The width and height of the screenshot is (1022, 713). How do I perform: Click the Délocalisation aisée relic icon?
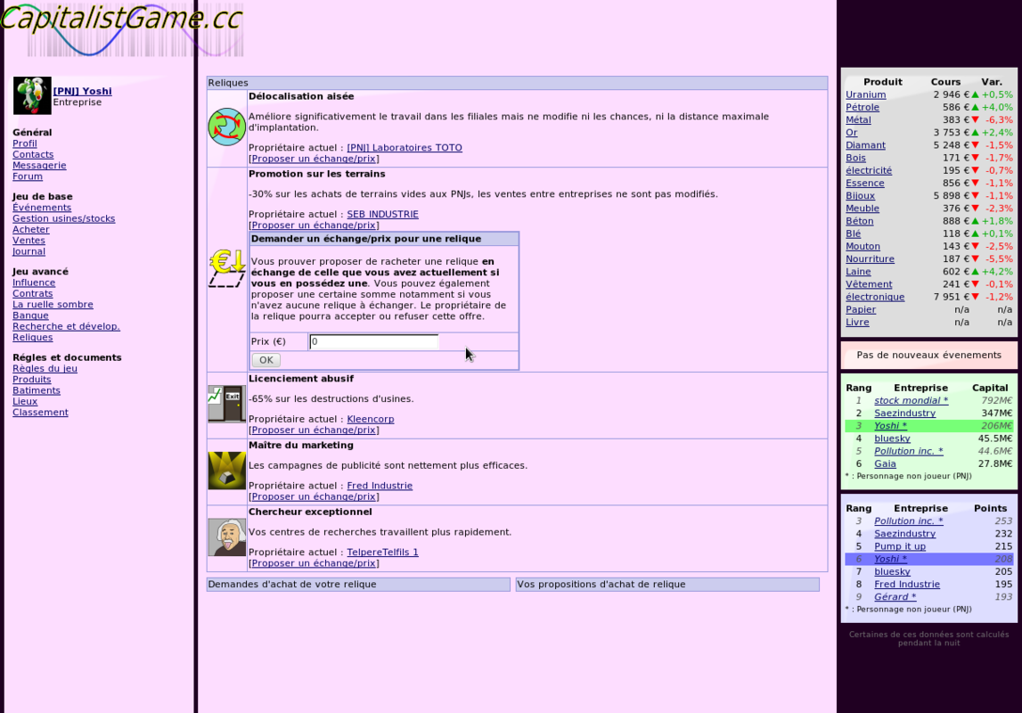coord(227,127)
